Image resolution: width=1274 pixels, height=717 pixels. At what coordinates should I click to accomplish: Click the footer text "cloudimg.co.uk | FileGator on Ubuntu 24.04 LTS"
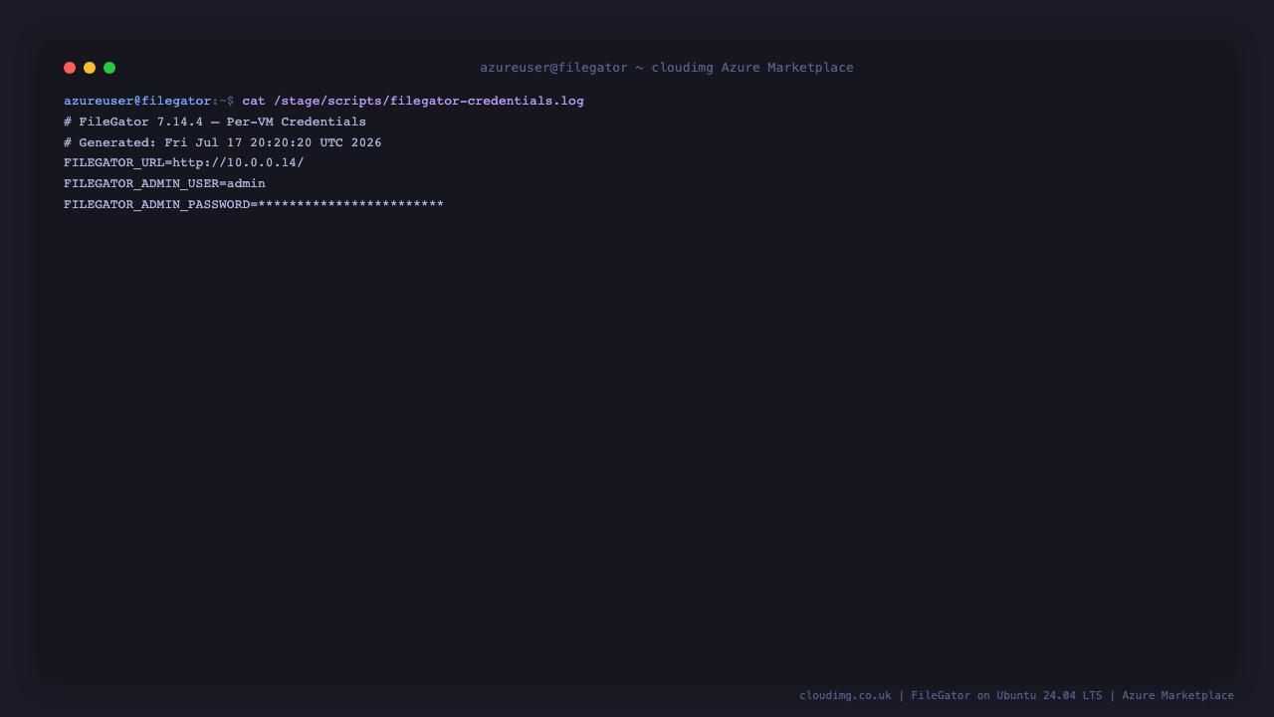[951, 695]
